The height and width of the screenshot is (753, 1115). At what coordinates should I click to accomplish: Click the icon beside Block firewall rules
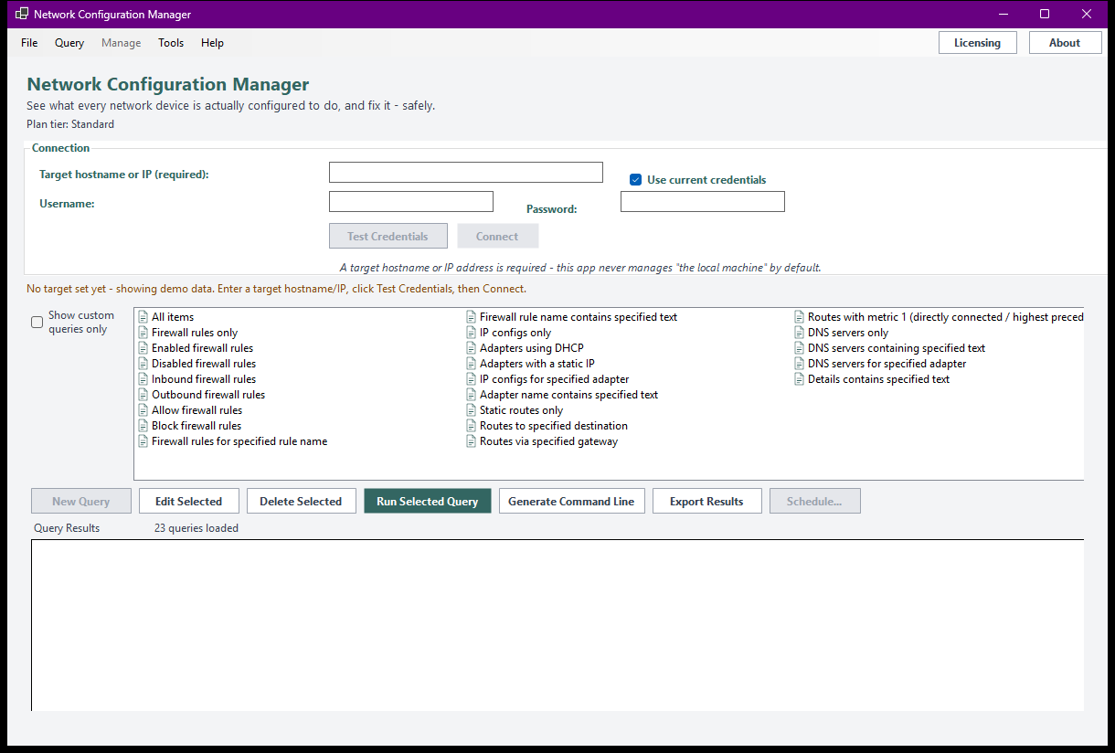click(x=143, y=426)
